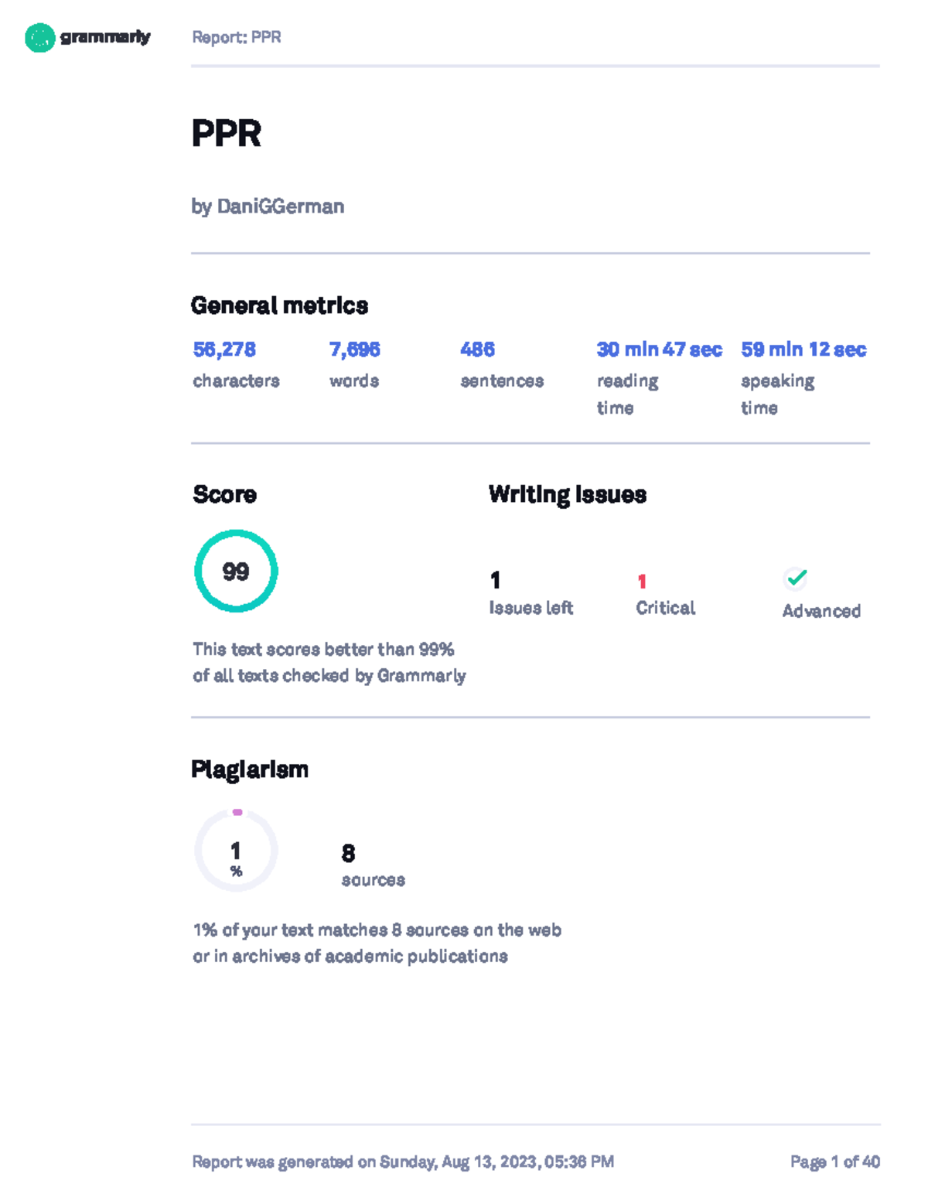The width and height of the screenshot is (928, 1201).
Task: Click the plagiarism 1% circle gauge
Action: coord(236,851)
